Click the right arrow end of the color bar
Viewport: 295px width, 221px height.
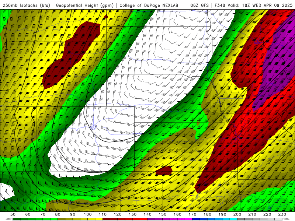pyautogui.click(x=286, y=219)
